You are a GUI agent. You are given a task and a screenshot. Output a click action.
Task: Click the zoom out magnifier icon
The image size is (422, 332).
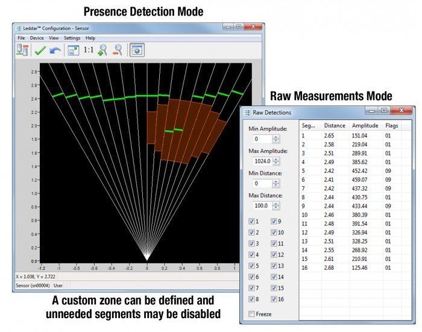pos(118,50)
